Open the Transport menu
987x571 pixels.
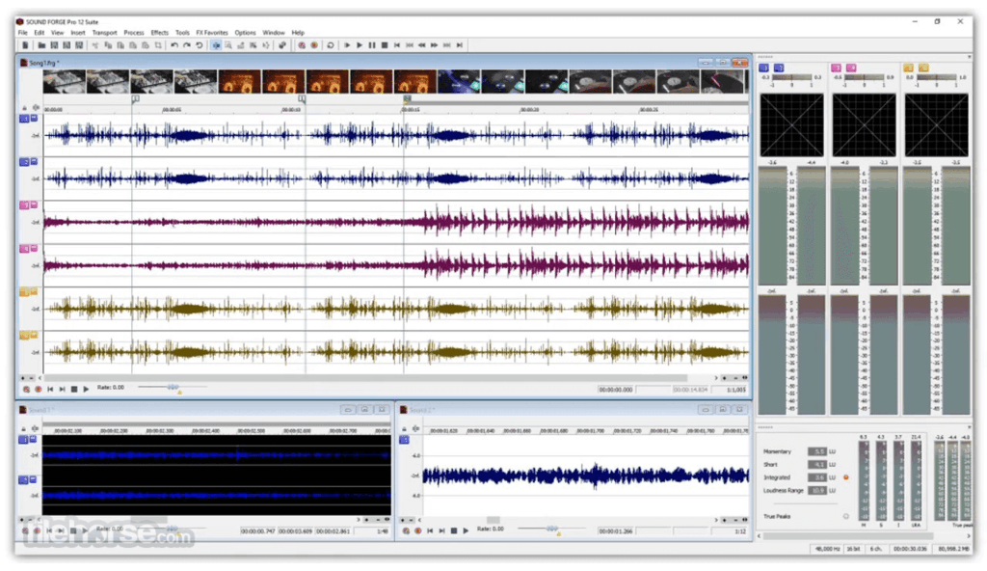click(104, 33)
